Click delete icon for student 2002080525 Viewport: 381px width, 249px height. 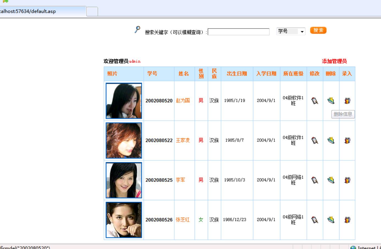pyautogui.click(x=331, y=180)
